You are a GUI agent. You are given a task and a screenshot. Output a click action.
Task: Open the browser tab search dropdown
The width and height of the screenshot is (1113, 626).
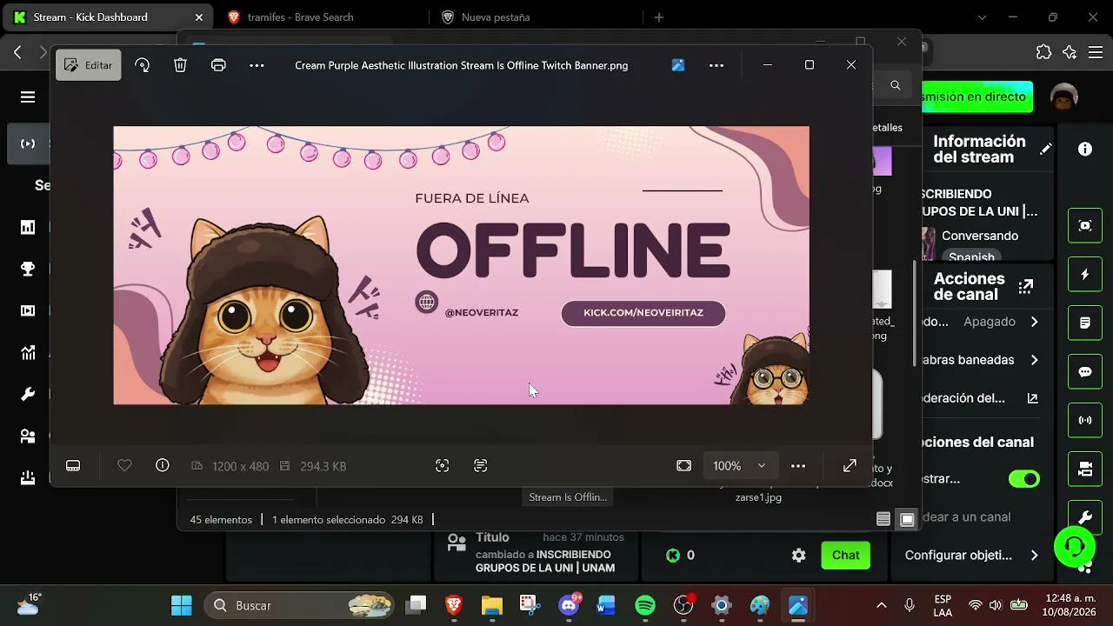tap(983, 17)
